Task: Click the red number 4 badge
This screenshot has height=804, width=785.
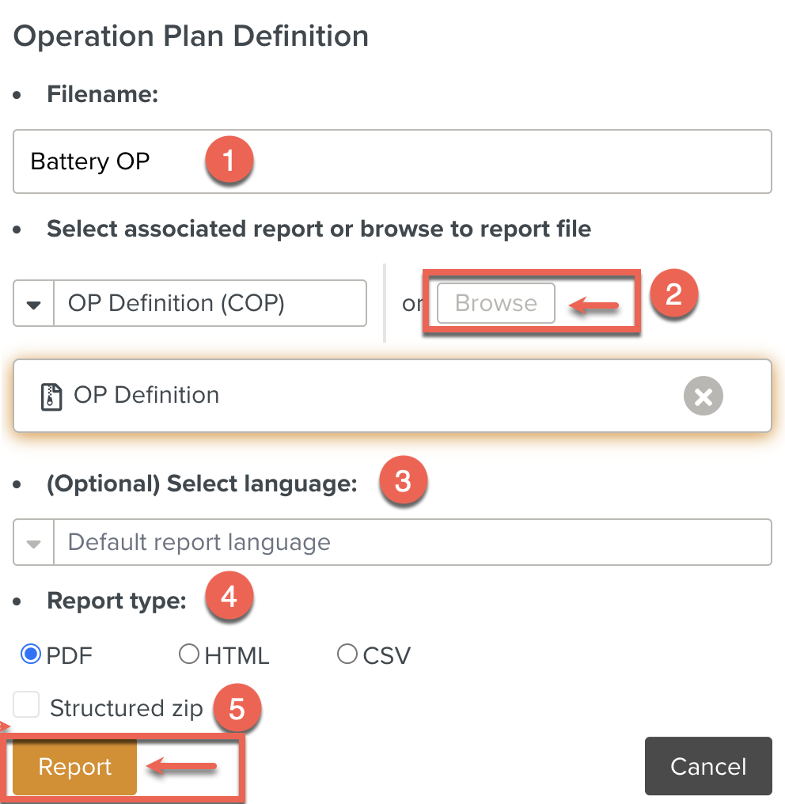Action: pyautogui.click(x=229, y=597)
